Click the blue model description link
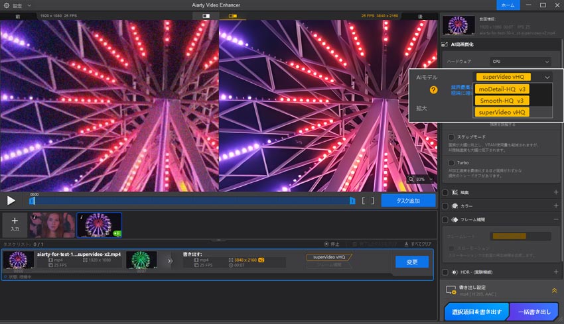The image size is (564, 324). pos(461,90)
